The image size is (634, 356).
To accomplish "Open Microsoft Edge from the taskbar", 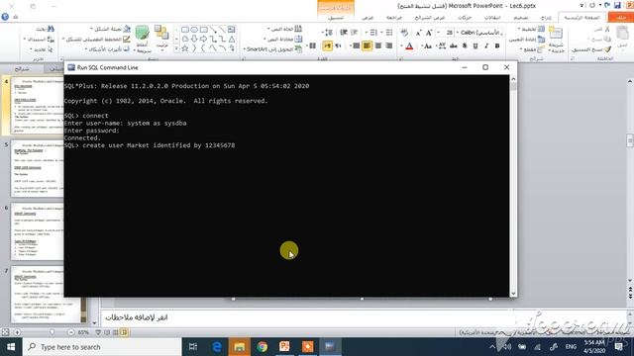I will [217, 347].
